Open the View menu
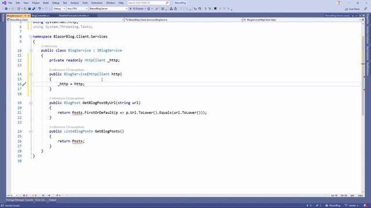 pyautogui.click(x=26, y=3)
